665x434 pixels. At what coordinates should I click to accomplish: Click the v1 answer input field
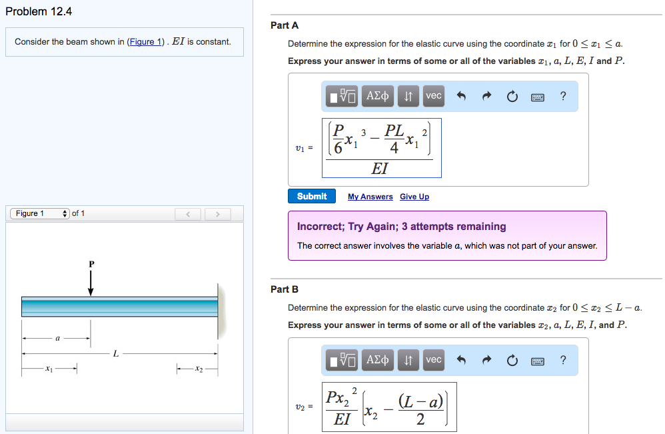382,147
